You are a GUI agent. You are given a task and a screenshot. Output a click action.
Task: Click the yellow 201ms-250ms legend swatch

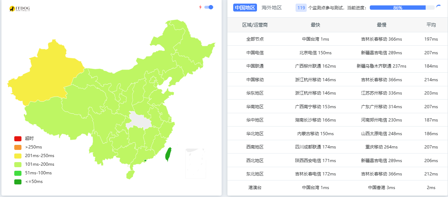click(18, 156)
